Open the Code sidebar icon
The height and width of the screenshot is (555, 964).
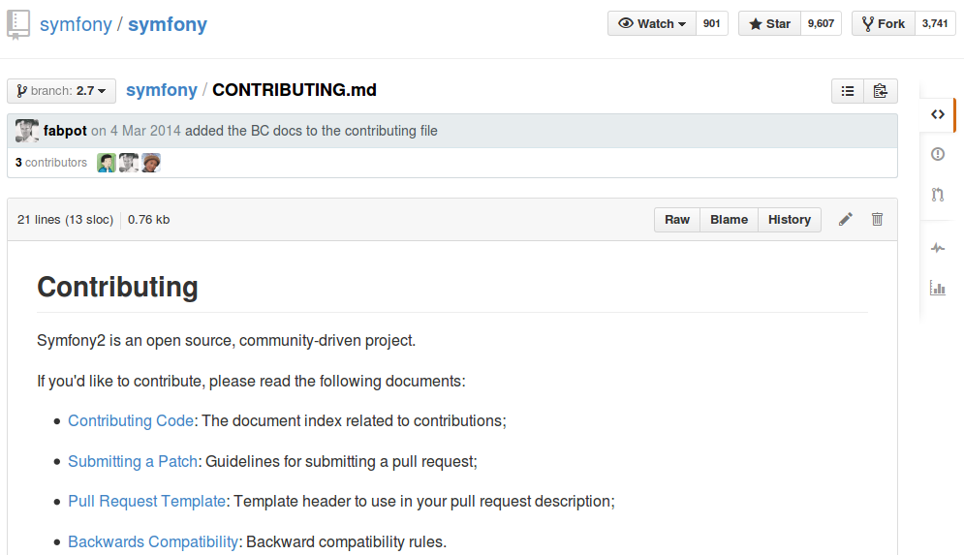pos(938,114)
